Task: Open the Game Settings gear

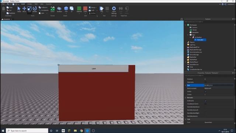Action: (x=114, y=10)
